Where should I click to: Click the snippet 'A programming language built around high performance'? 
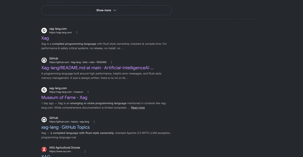click(101, 76)
